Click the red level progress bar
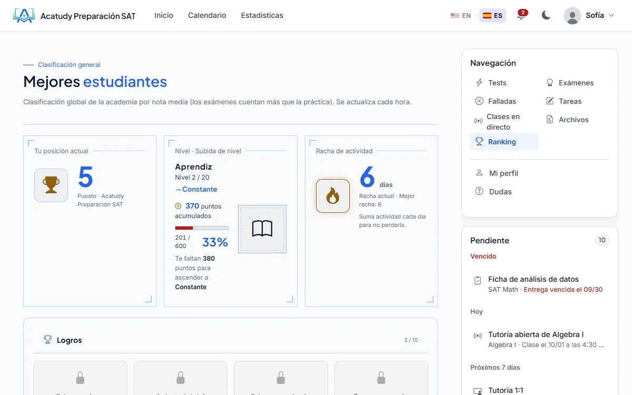Image resolution: width=632 pixels, height=395 pixels. pyautogui.click(x=202, y=228)
